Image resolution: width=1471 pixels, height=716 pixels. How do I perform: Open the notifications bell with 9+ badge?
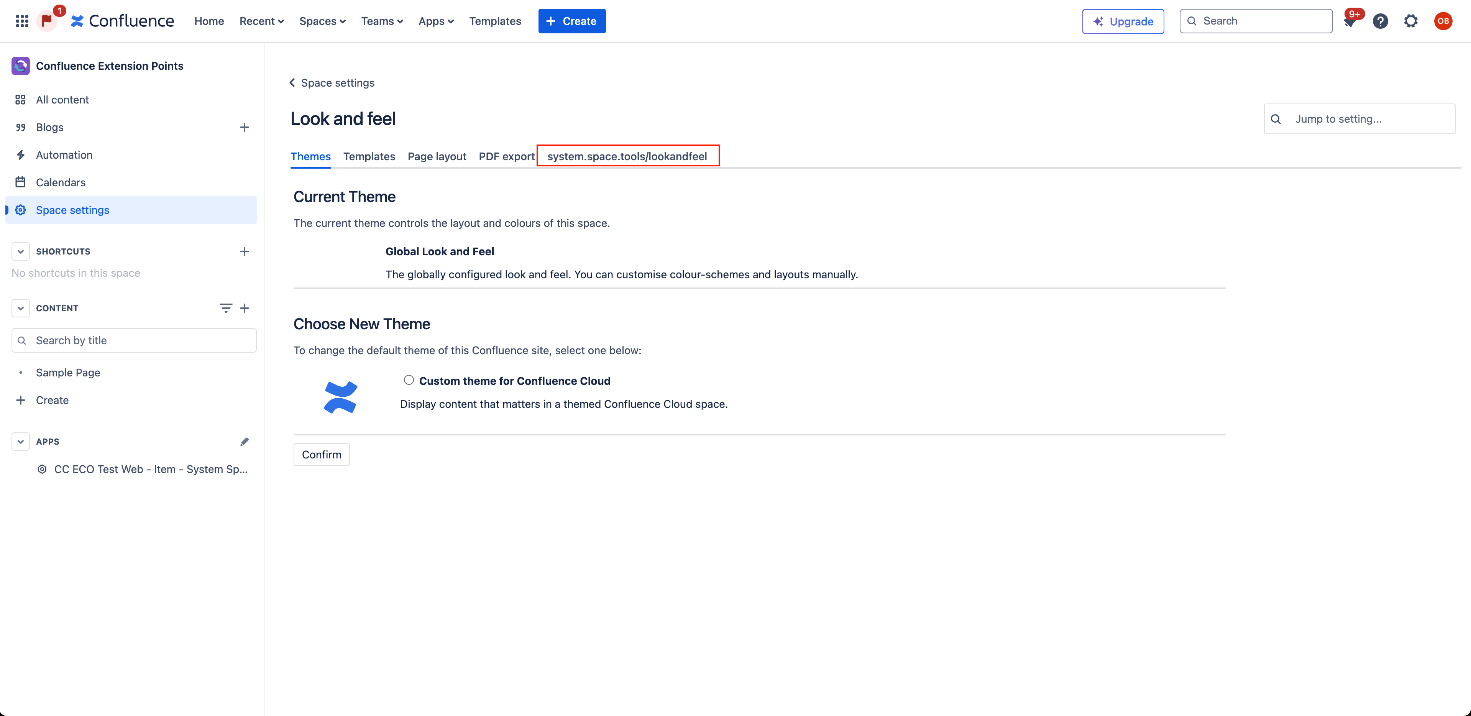[1350, 22]
